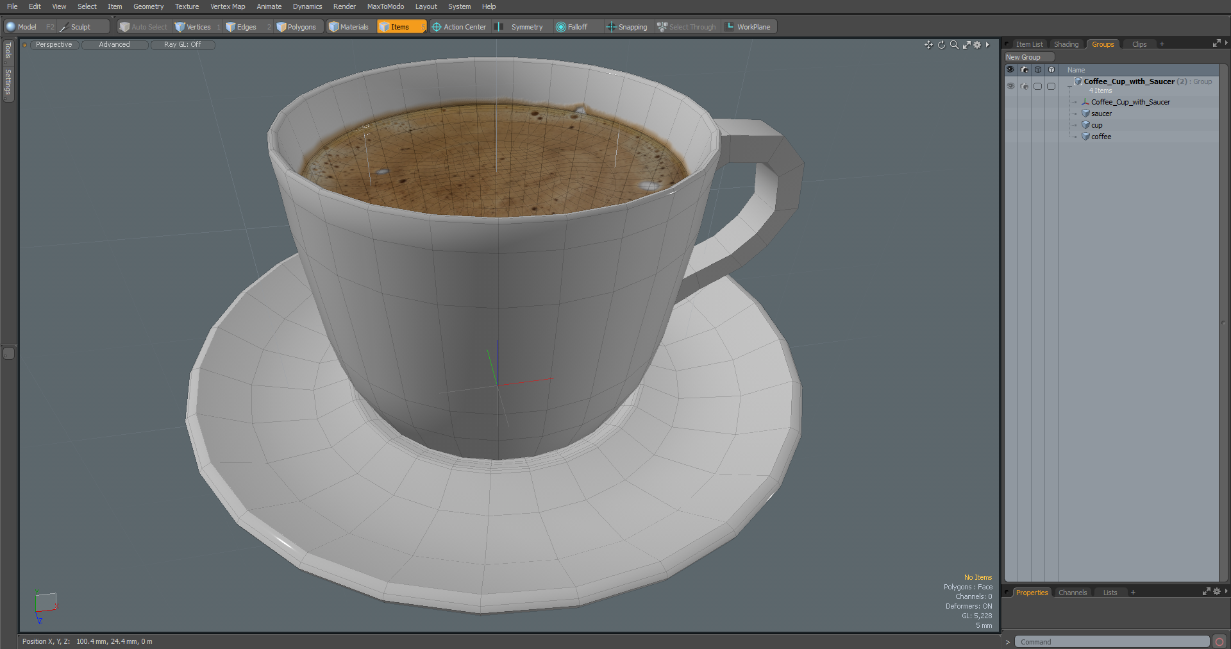Open the Vertex Map menu
This screenshot has height=649, width=1231.
(228, 6)
